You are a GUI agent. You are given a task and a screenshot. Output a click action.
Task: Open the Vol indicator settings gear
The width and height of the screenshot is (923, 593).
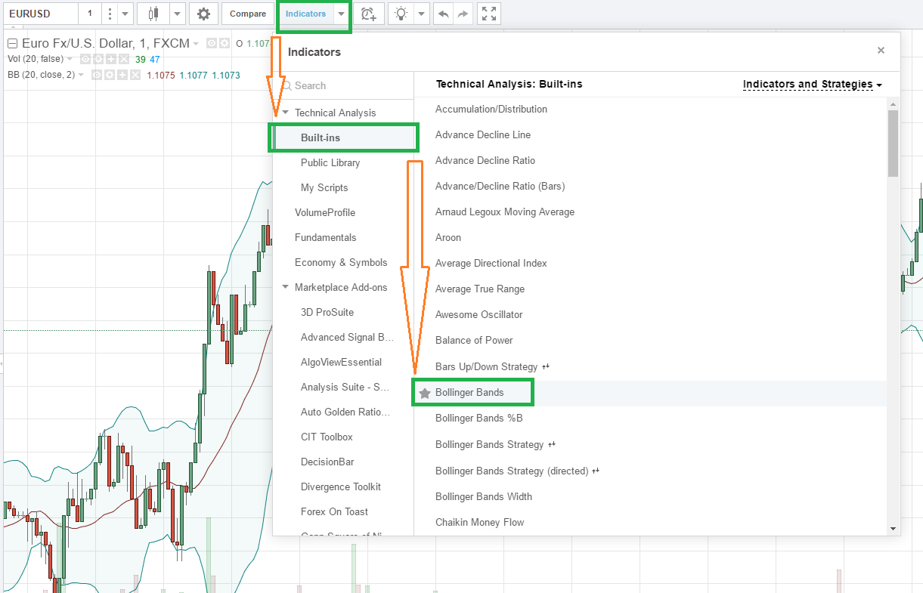coord(98,59)
